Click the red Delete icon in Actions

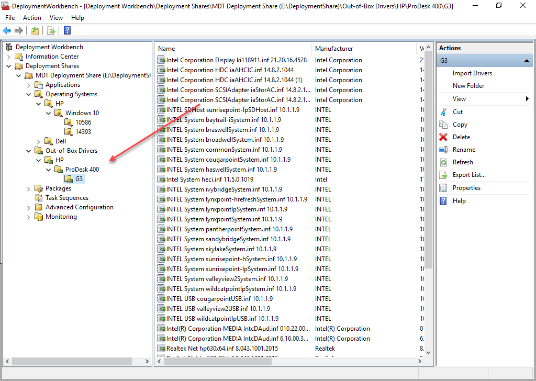443,137
